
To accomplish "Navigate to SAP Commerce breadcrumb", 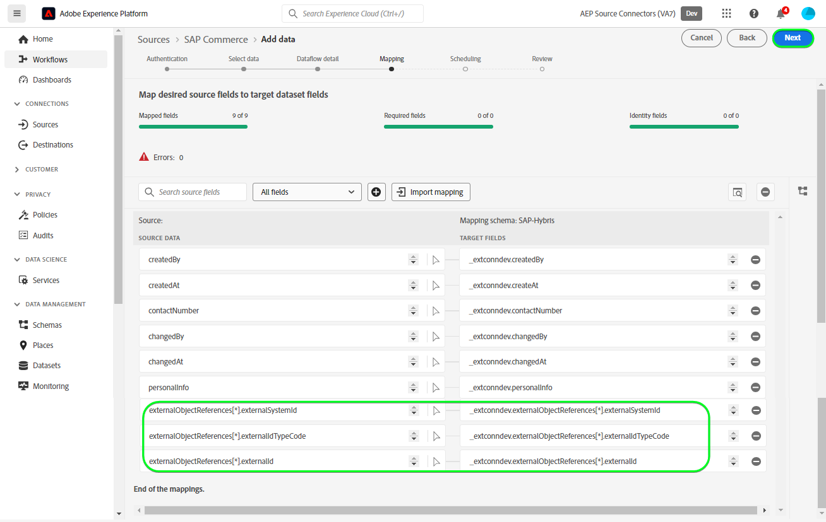I will click(216, 40).
